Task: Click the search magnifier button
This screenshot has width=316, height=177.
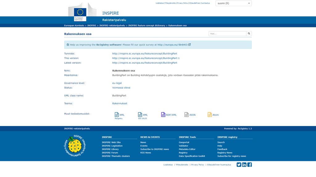Action: [x=249, y=33]
